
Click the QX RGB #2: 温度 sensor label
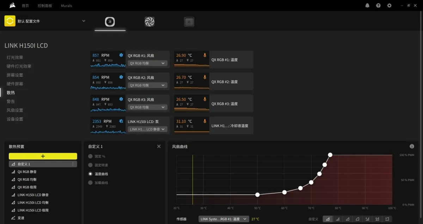pyautogui.click(x=225, y=82)
